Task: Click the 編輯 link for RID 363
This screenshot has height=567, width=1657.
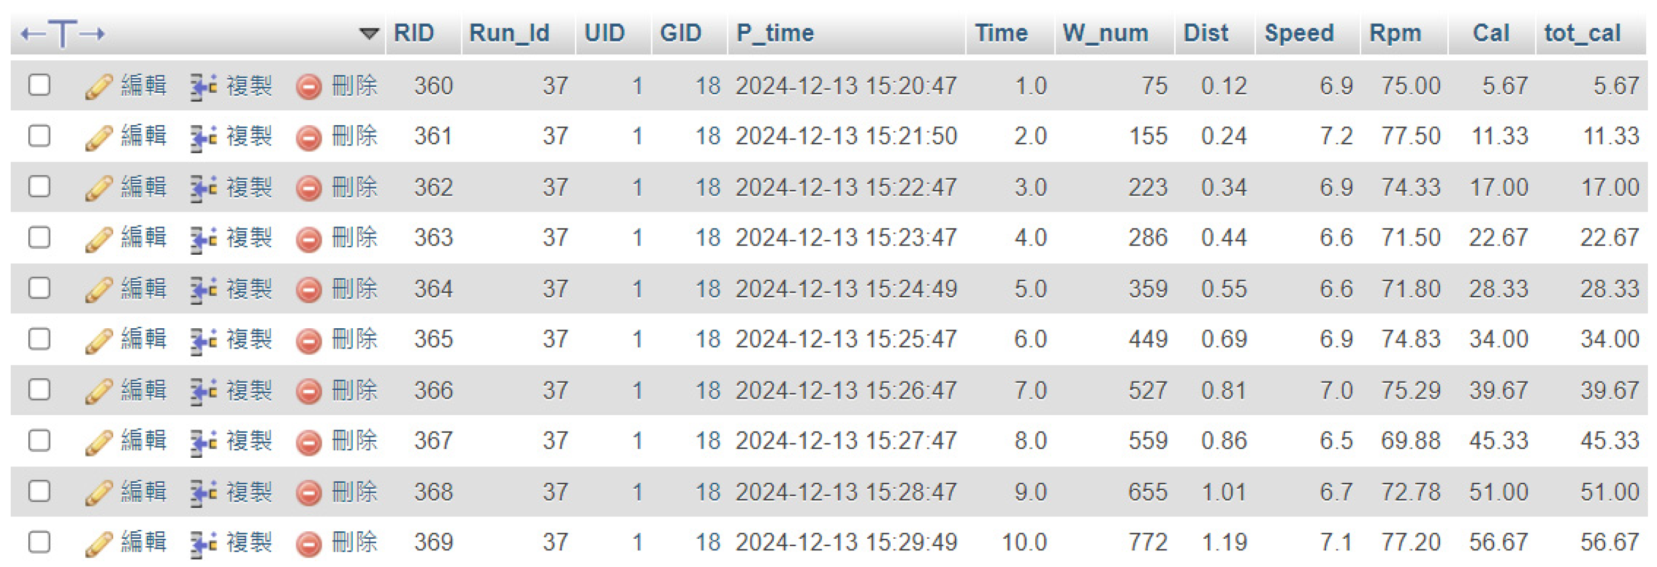Action: coord(144,238)
